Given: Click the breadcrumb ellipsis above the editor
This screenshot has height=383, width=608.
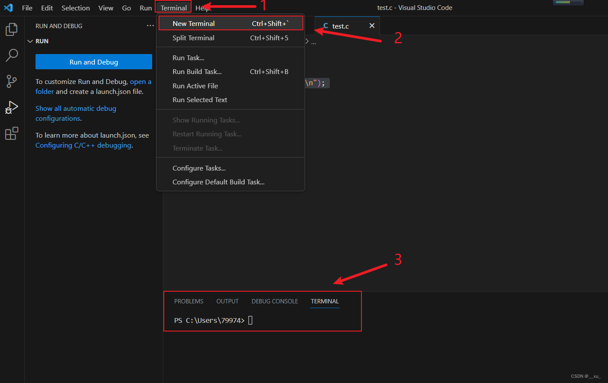Looking at the screenshot, I should 314,42.
